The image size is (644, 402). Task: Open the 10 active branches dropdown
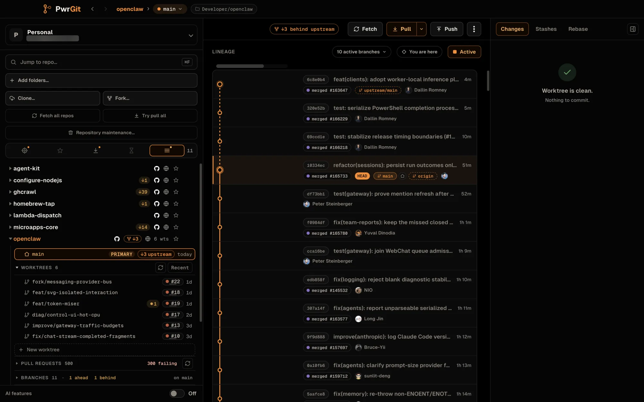(x=361, y=52)
